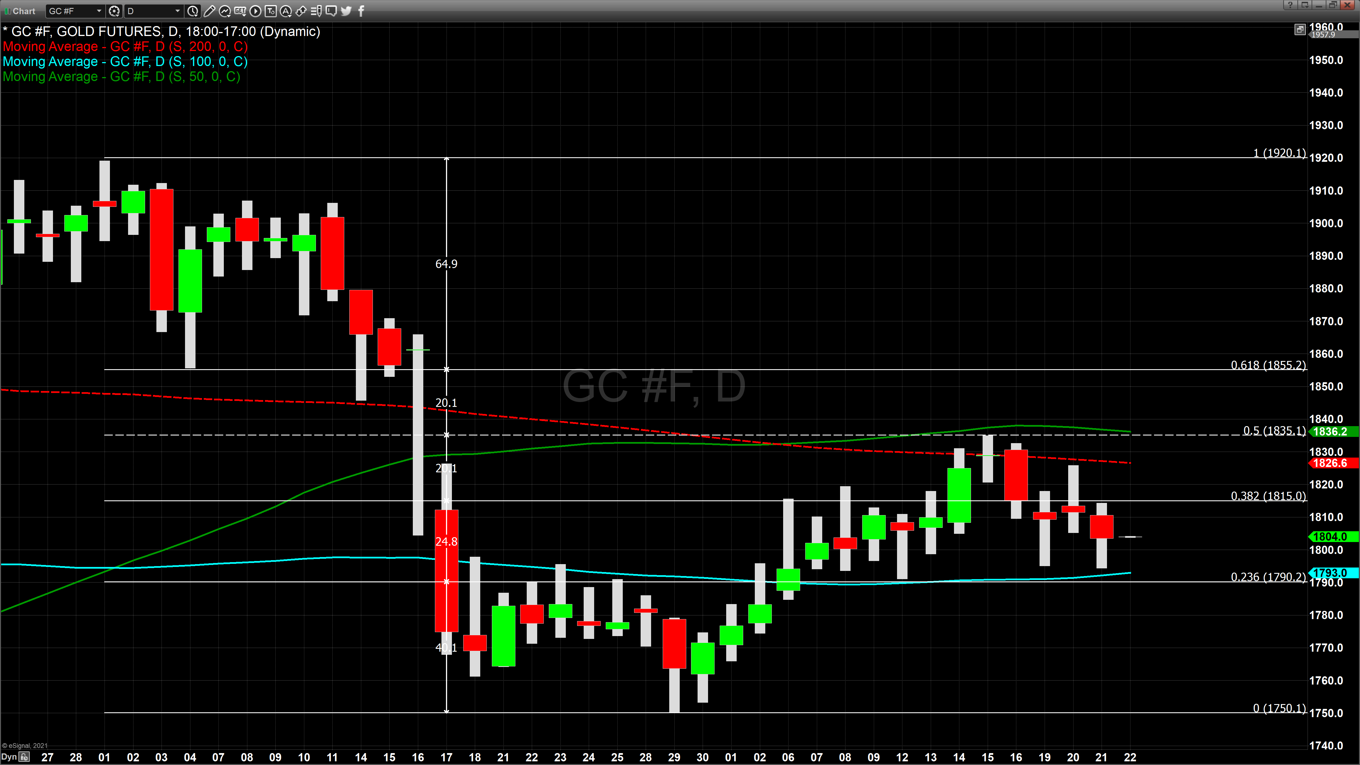The height and width of the screenshot is (765, 1360).
Task: Expand the D interval dropdown
Action: 177,10
